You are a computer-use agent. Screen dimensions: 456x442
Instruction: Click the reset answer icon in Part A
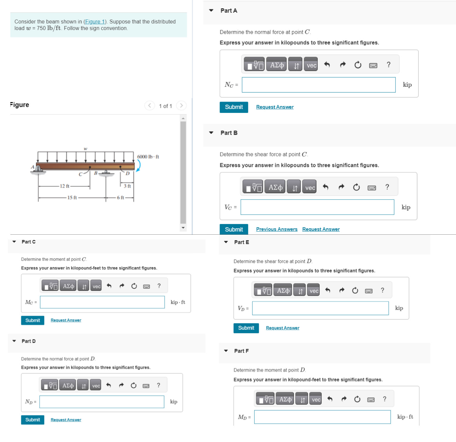[x=357, y=64]
